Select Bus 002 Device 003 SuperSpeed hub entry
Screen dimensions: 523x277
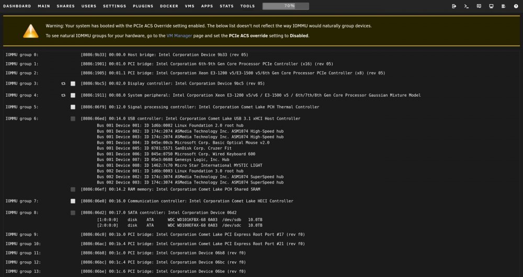[190, 182]
